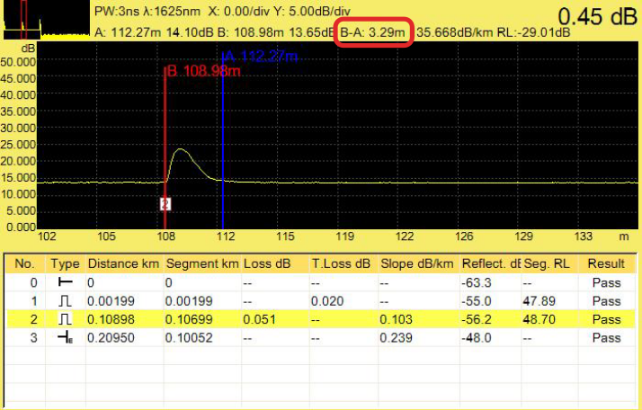Click the reflective event icon in highlighted row 2

click(64, 319)
